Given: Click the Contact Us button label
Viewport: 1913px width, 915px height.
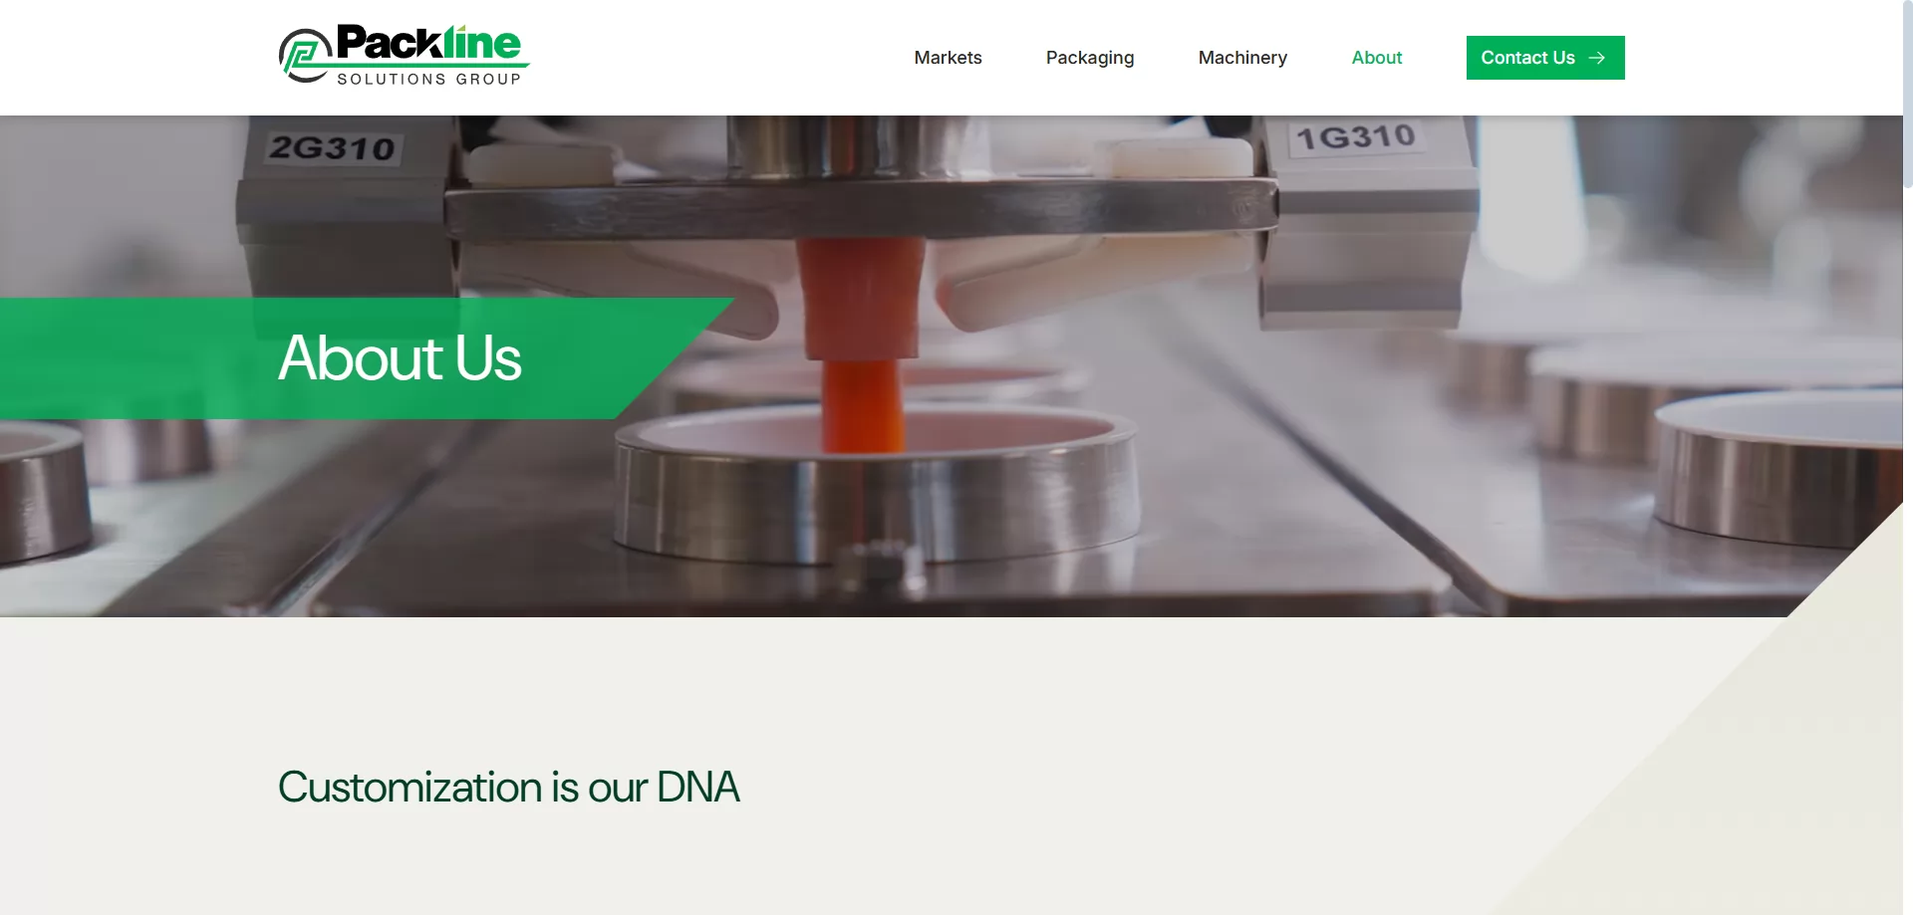Looking at the screenshot, I should pyautogui.click(x=1527, y=58).
